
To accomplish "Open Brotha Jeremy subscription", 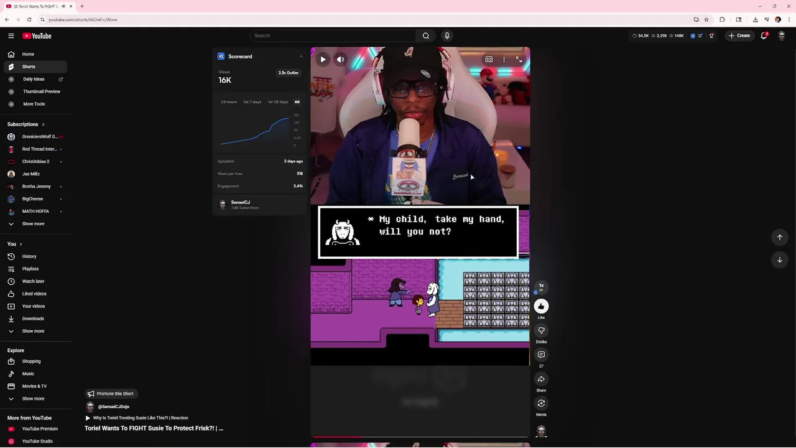I will (36, 187).
